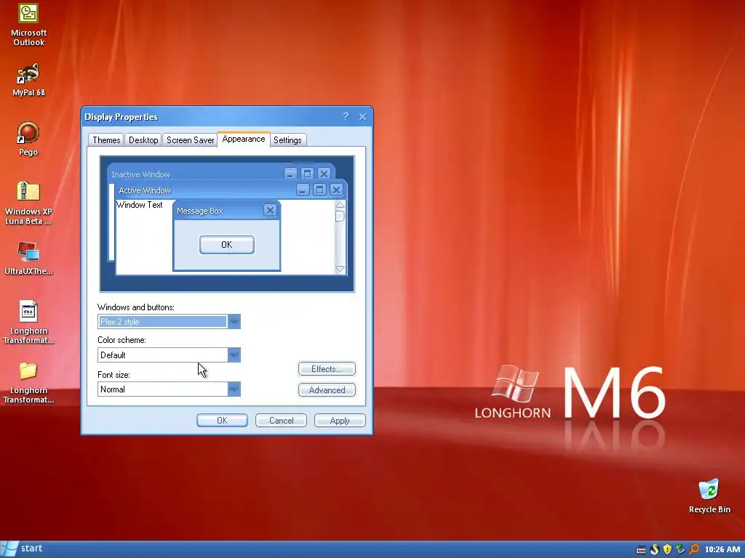This screenshot has height=558, width=745.
Task: Click the preview Message Box OK button
Action: [227, 245]
